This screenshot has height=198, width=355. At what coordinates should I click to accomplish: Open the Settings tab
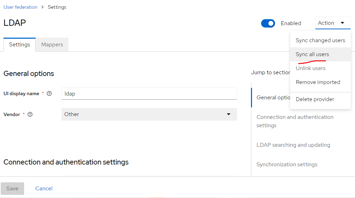(x=20, y=45)
